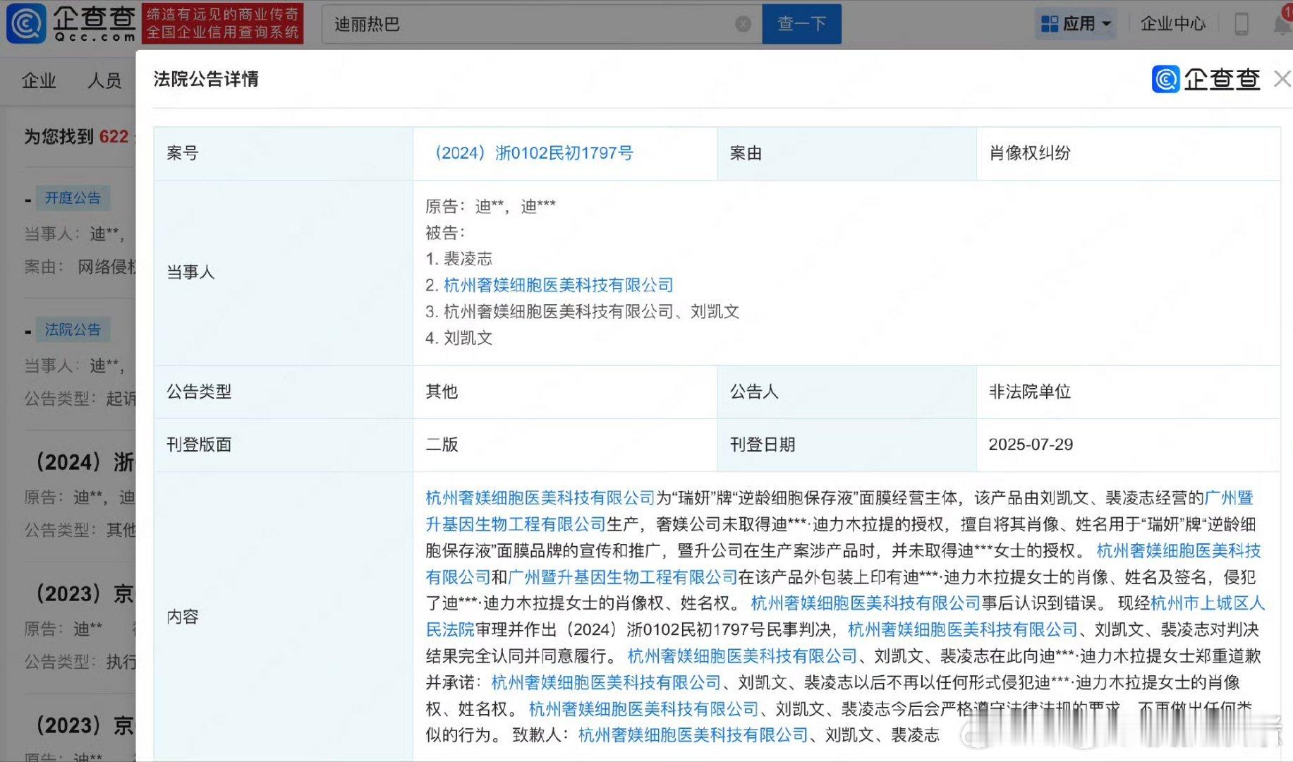This screenshot has width=1293, height=762.
Task: Click the 二版 publication page value
Action: tap(442, 445)
